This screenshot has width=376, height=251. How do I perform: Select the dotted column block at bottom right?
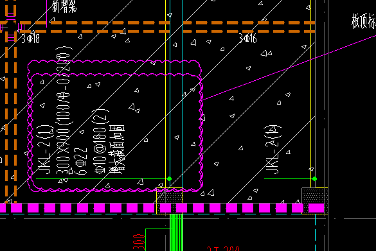[315, 201]
